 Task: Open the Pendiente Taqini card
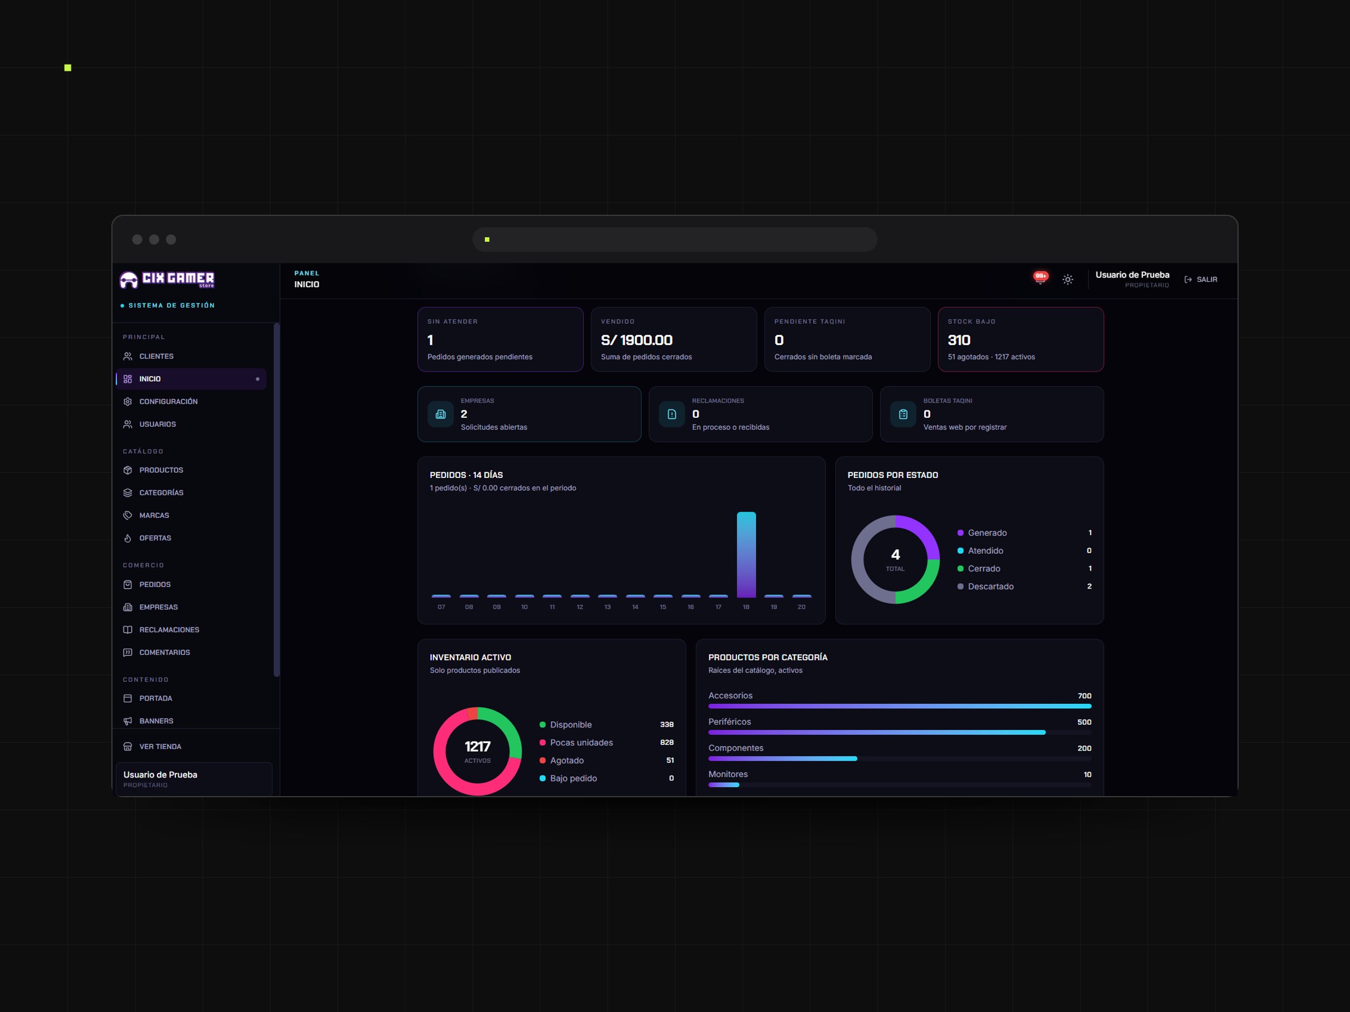[847, 339]
